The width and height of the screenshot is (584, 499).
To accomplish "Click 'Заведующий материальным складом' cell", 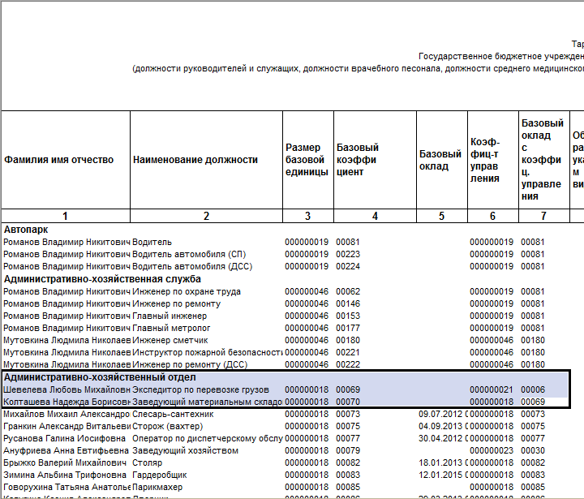I will [x=207, y=402].
